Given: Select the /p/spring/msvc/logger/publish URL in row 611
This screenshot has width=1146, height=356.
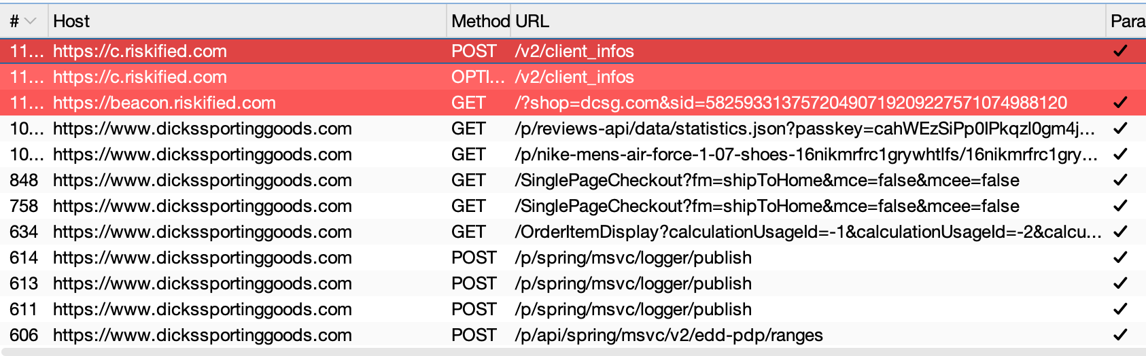Looking at the screenshot, I should point(633,309).
